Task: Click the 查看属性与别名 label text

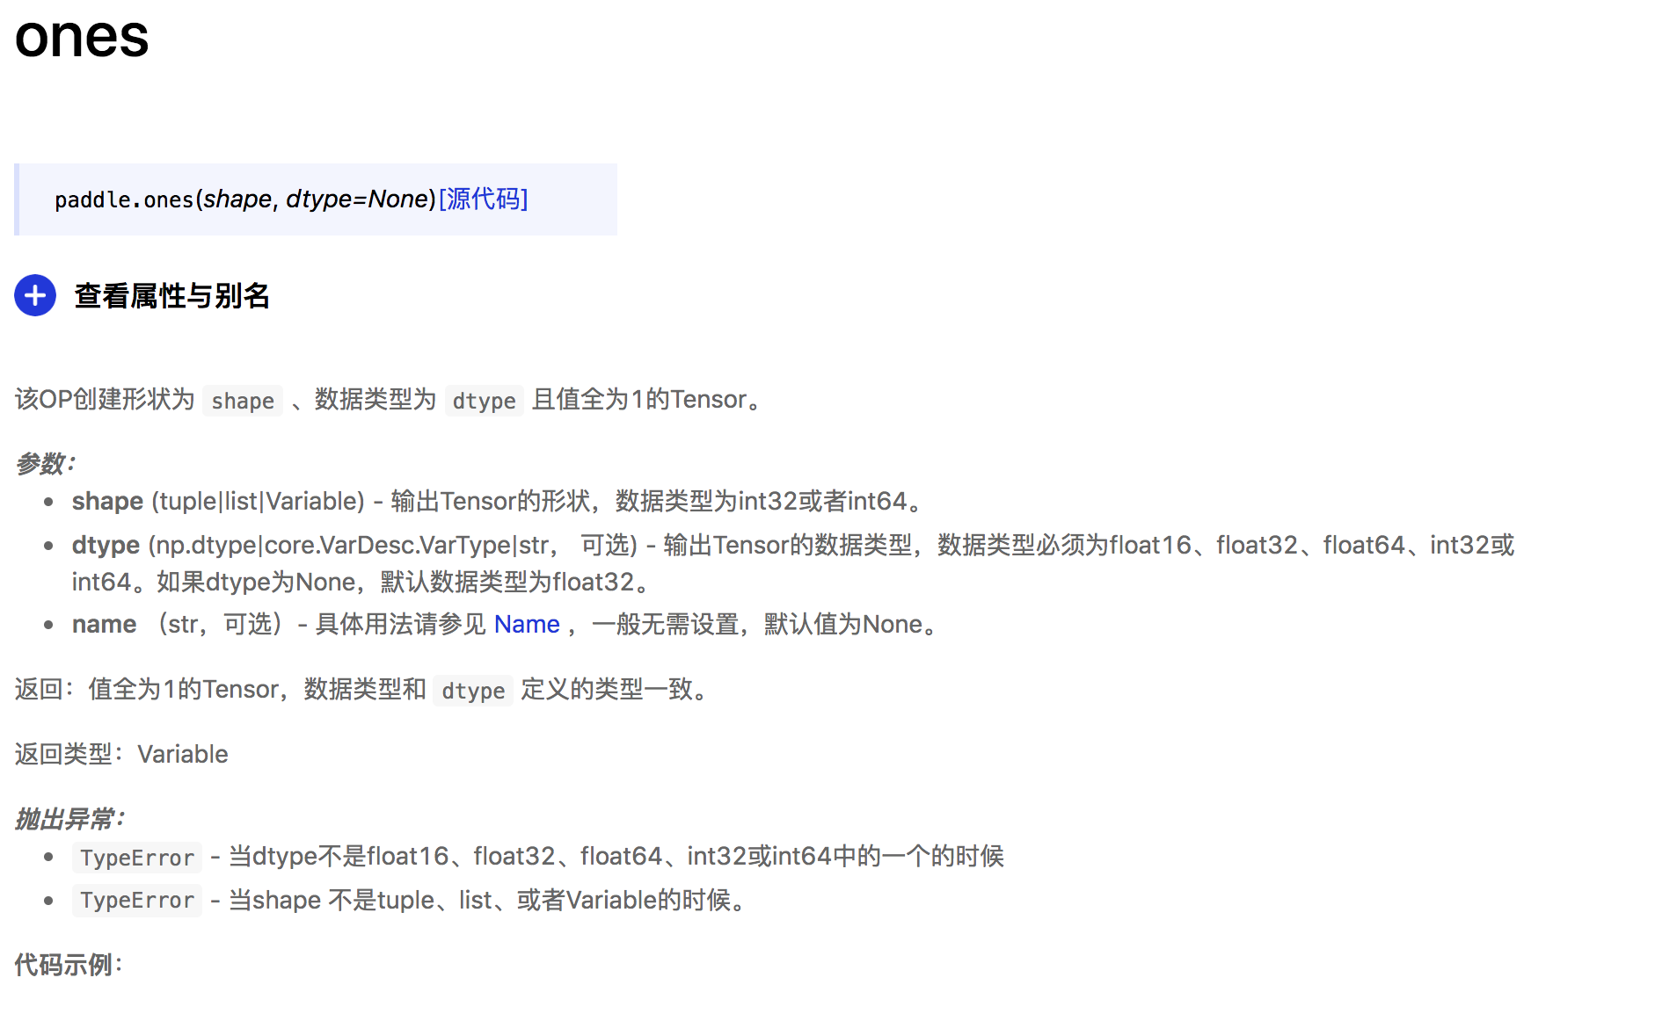Action: 172,295
